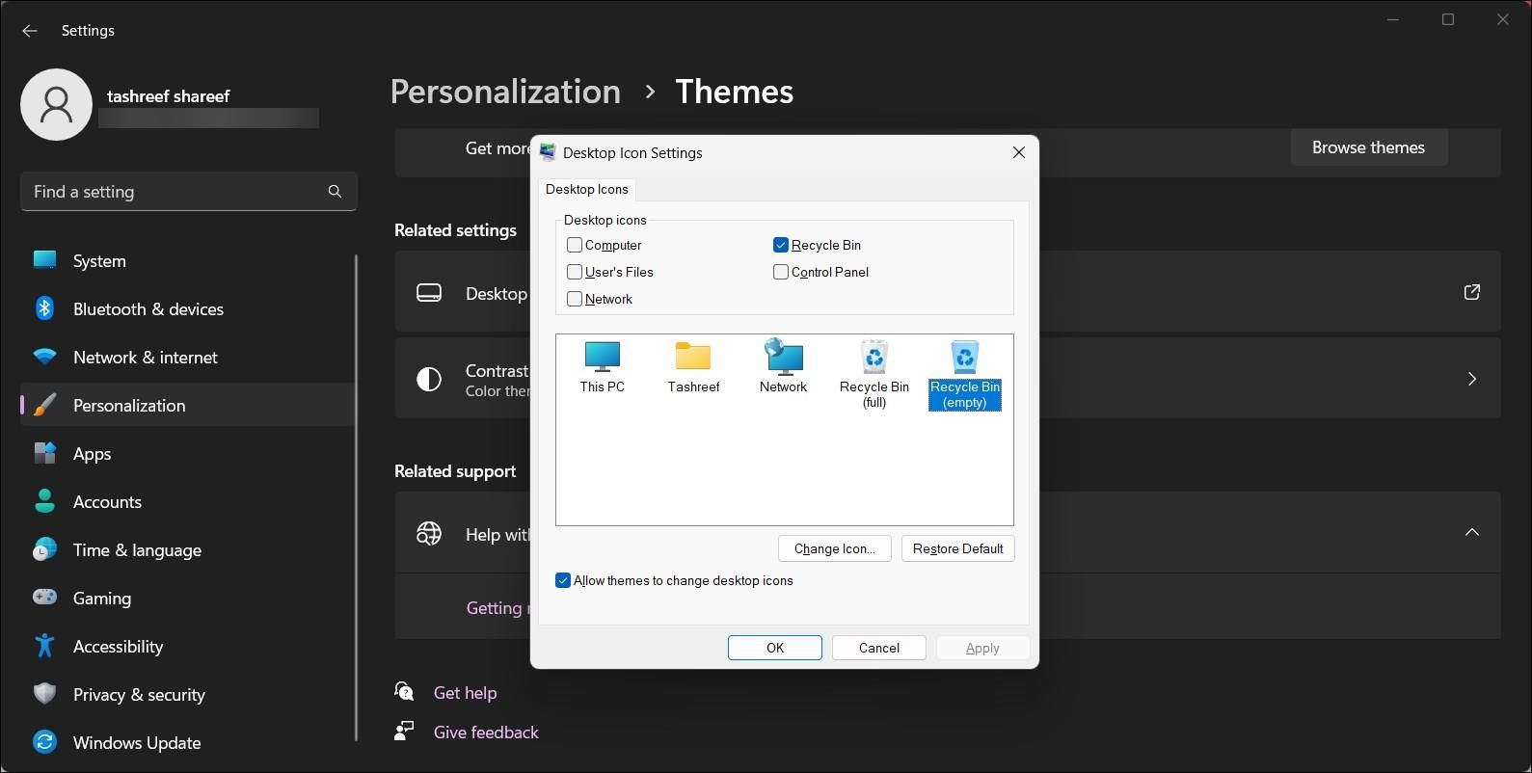Click the Find a setting search field

click(x=174, y=192)
